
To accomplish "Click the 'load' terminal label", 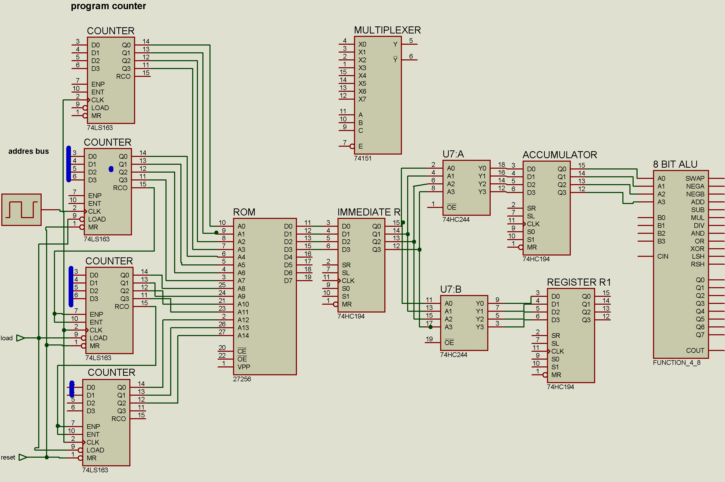I will (7, 338).
